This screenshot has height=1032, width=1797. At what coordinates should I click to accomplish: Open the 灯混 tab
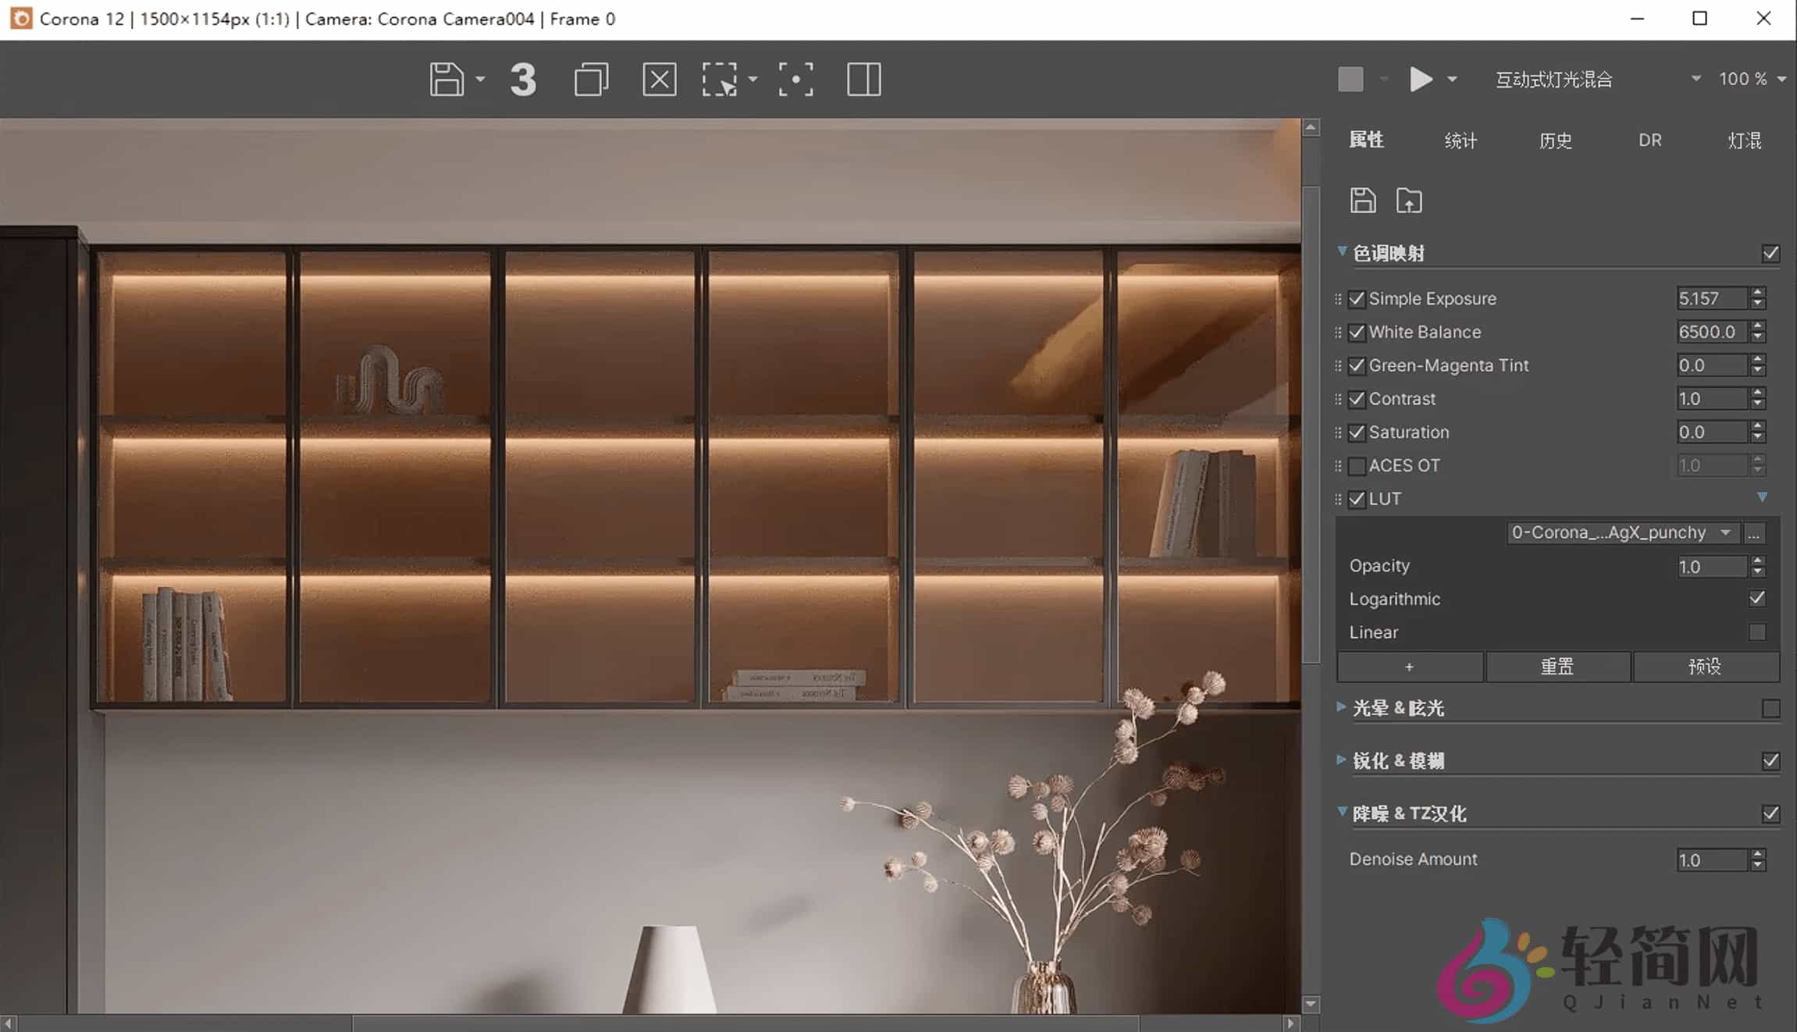(1744, 141)
